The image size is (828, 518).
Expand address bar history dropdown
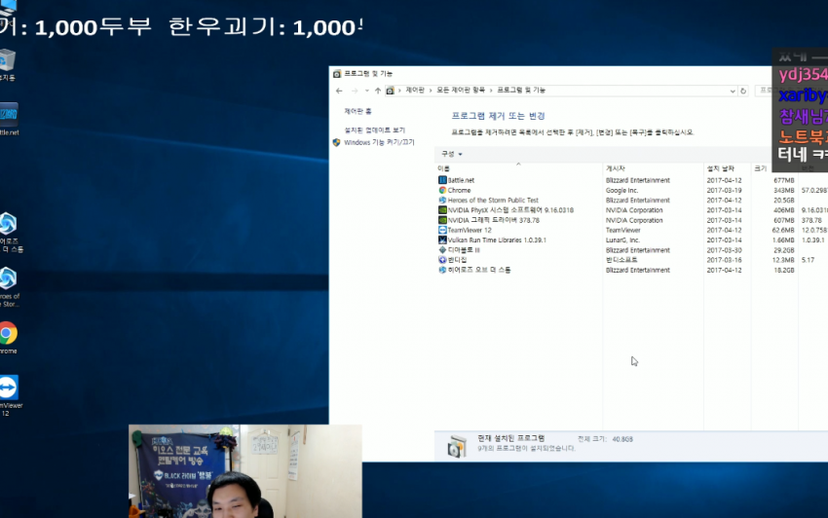point(733,91)
